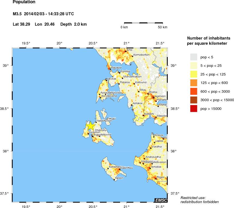Click the brown '3000 < pop < 15000' swatch
Image resolution: width=234 pixels, height=208 pixels.
pos(193,100)
